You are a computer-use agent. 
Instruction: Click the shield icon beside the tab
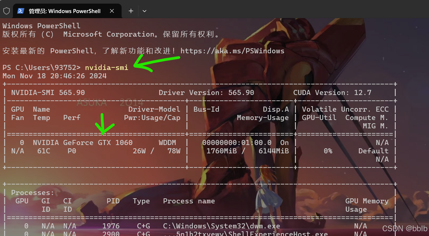pos(6,11)
